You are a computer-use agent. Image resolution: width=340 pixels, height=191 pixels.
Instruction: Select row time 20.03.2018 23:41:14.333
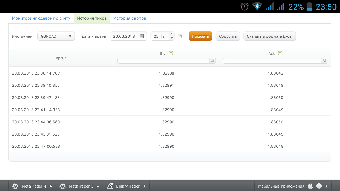tap(36, 110)
